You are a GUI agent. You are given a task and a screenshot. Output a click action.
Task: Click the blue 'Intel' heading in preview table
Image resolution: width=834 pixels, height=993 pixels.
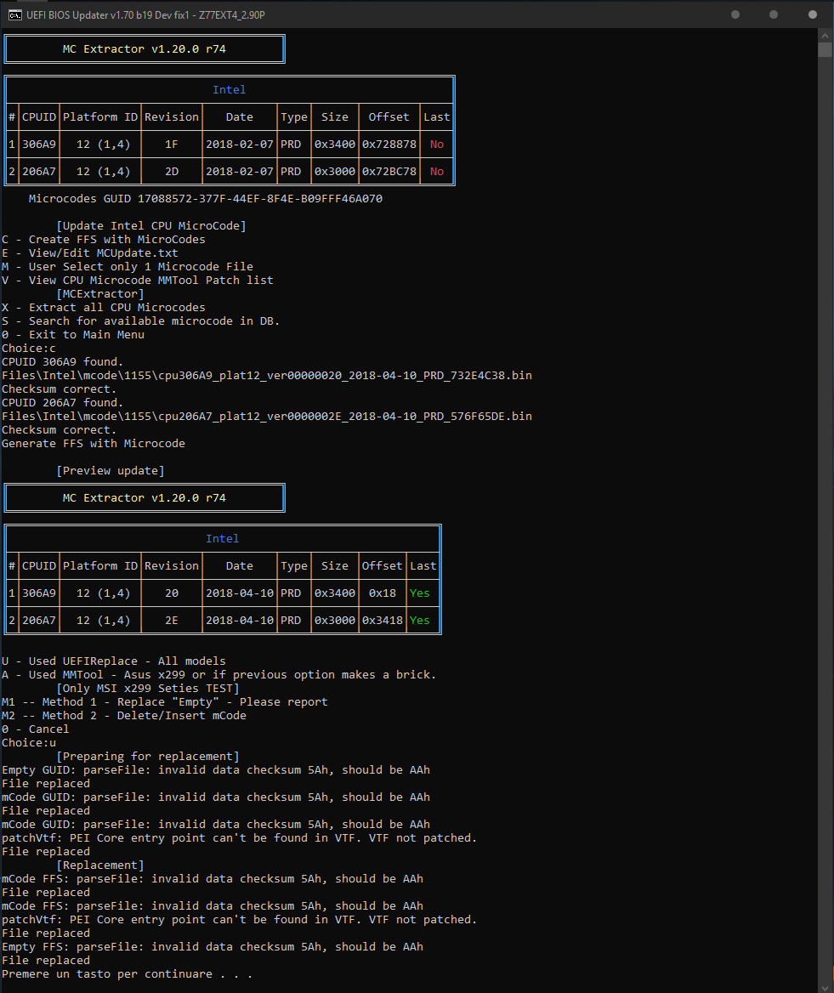point(222,539)
